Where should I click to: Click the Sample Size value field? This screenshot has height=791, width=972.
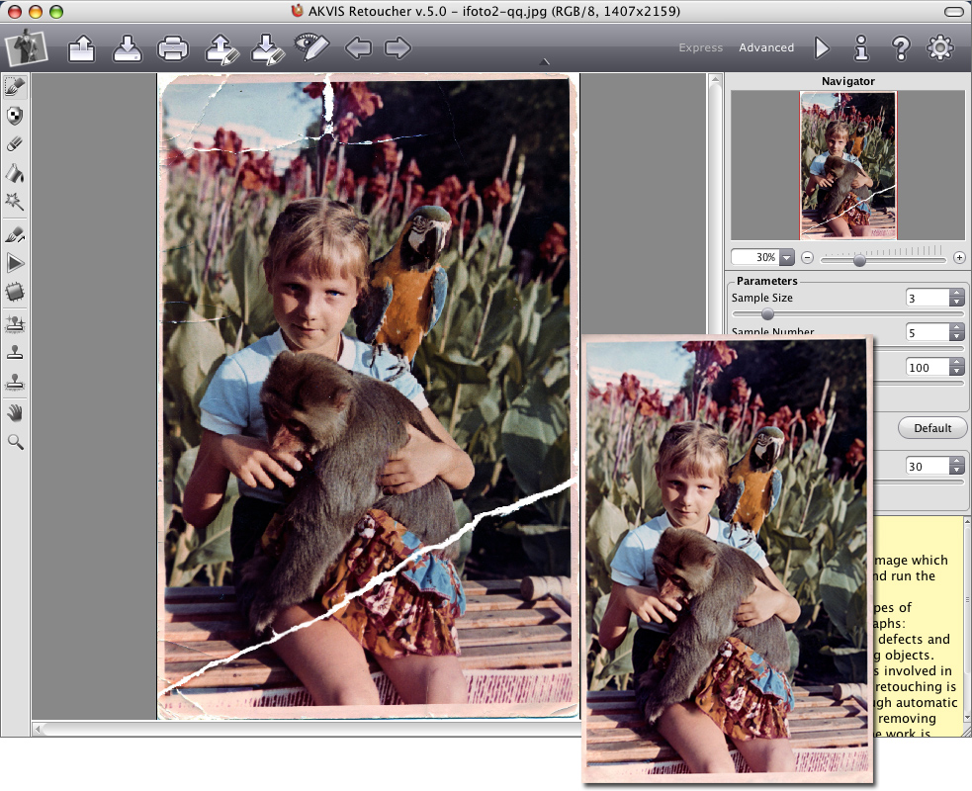pyautogui.click(x=927, y=299)
